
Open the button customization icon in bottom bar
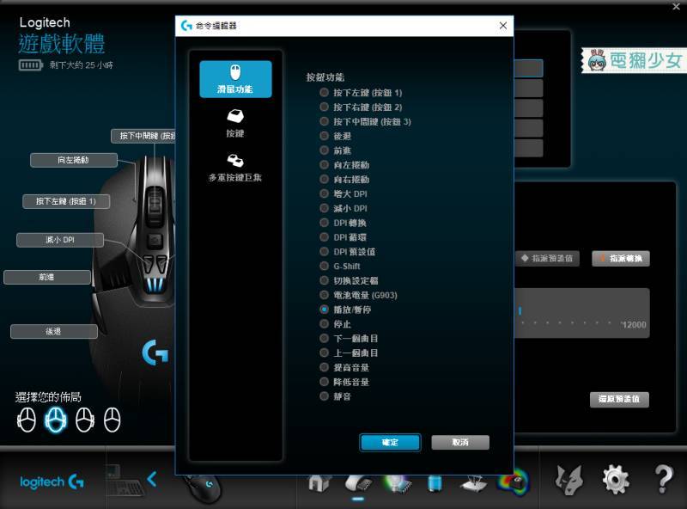coord(358,483)
